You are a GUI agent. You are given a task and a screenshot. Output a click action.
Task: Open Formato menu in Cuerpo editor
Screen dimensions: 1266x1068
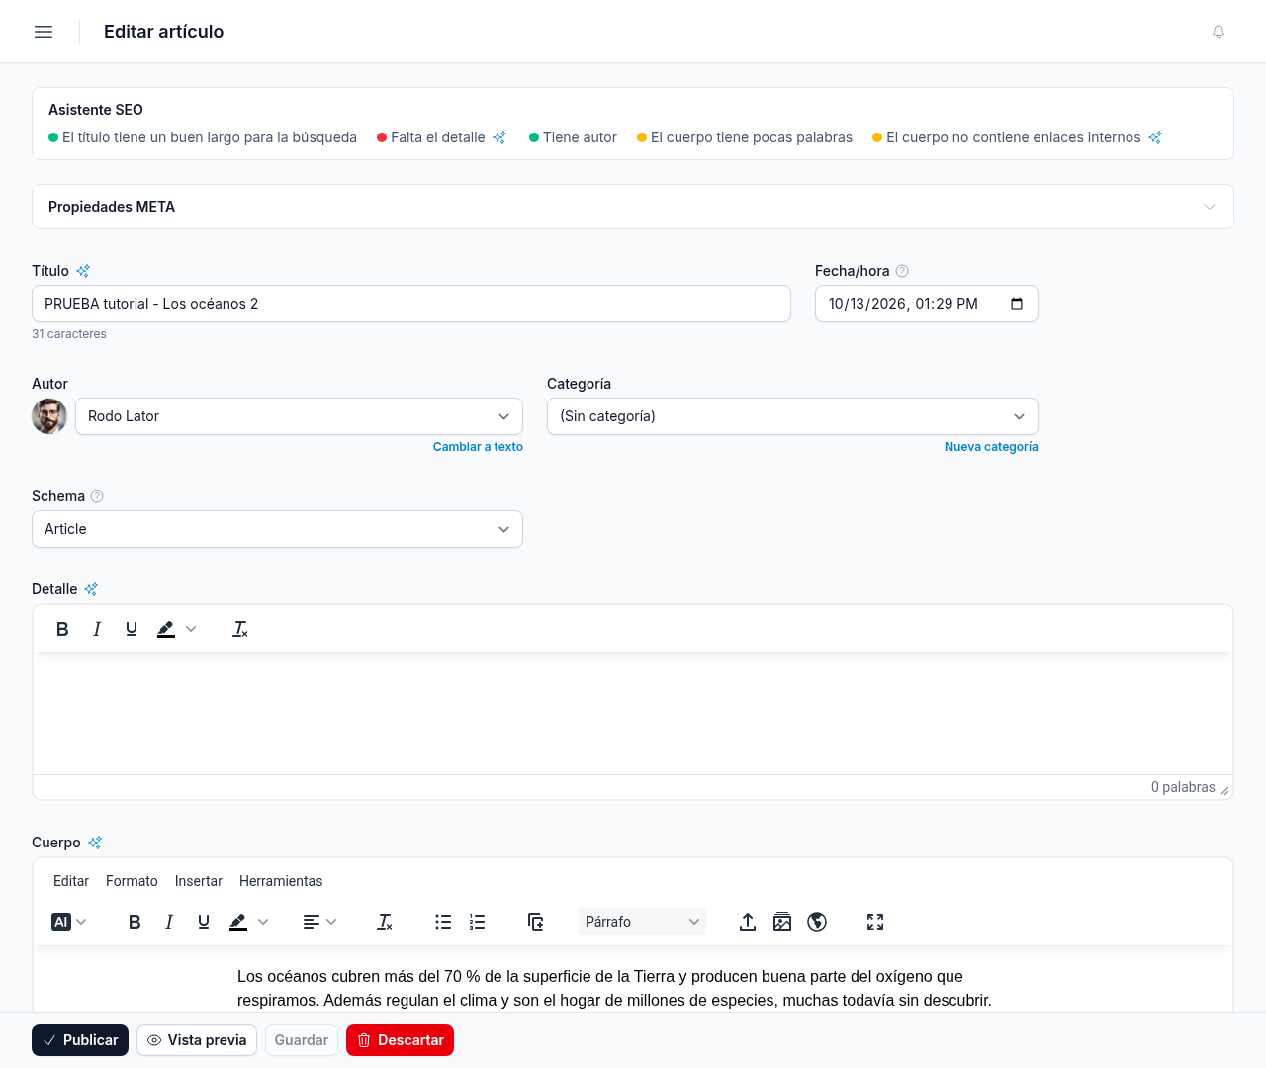tap(132, 881)
